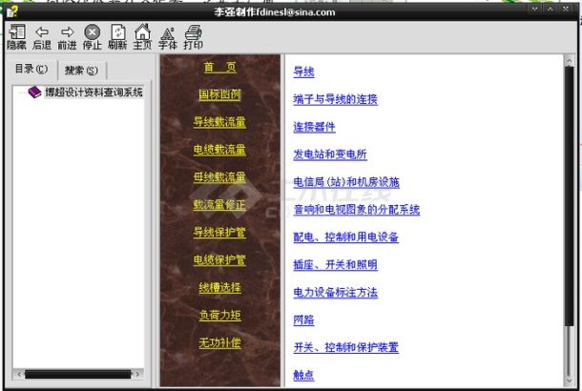Screen dimensions: 582x391
Task: Open the 导线载流量 link
Action: pos(219,122)
